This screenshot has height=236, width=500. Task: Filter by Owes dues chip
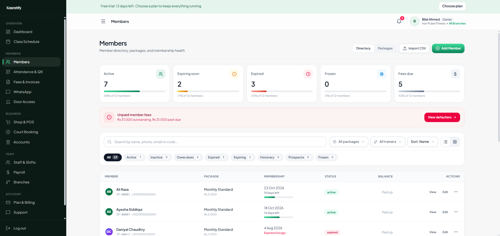(188, 157)
